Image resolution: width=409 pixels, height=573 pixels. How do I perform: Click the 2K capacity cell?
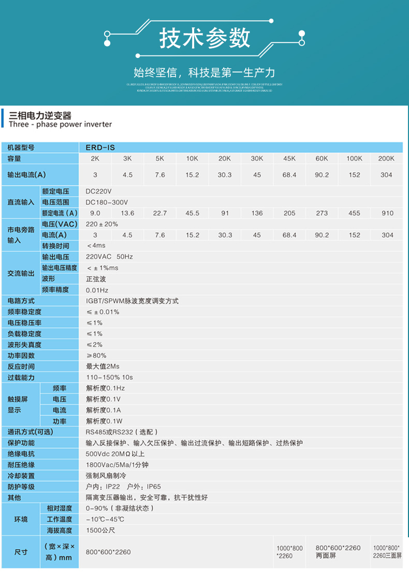coord(95,158)
